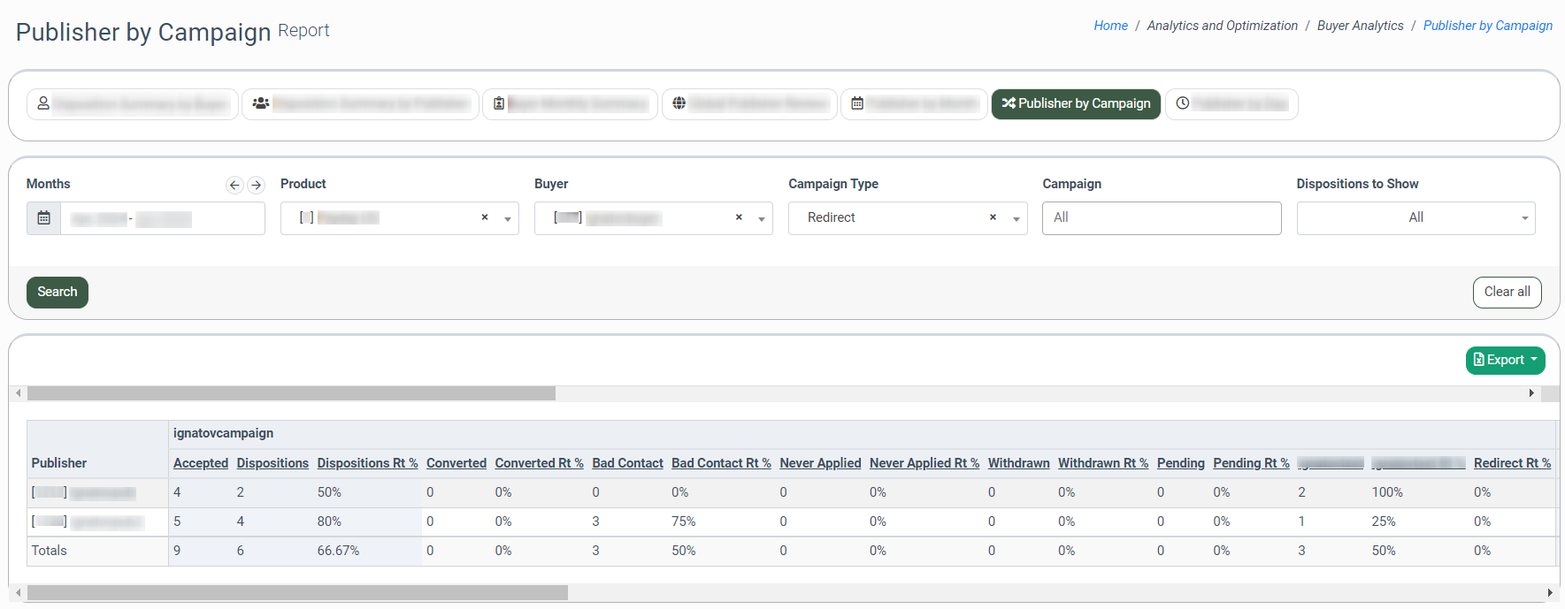This screenshot has width=1565, height=609.
Task: Open the report tab with clock icon
Action: point(1231,104)
